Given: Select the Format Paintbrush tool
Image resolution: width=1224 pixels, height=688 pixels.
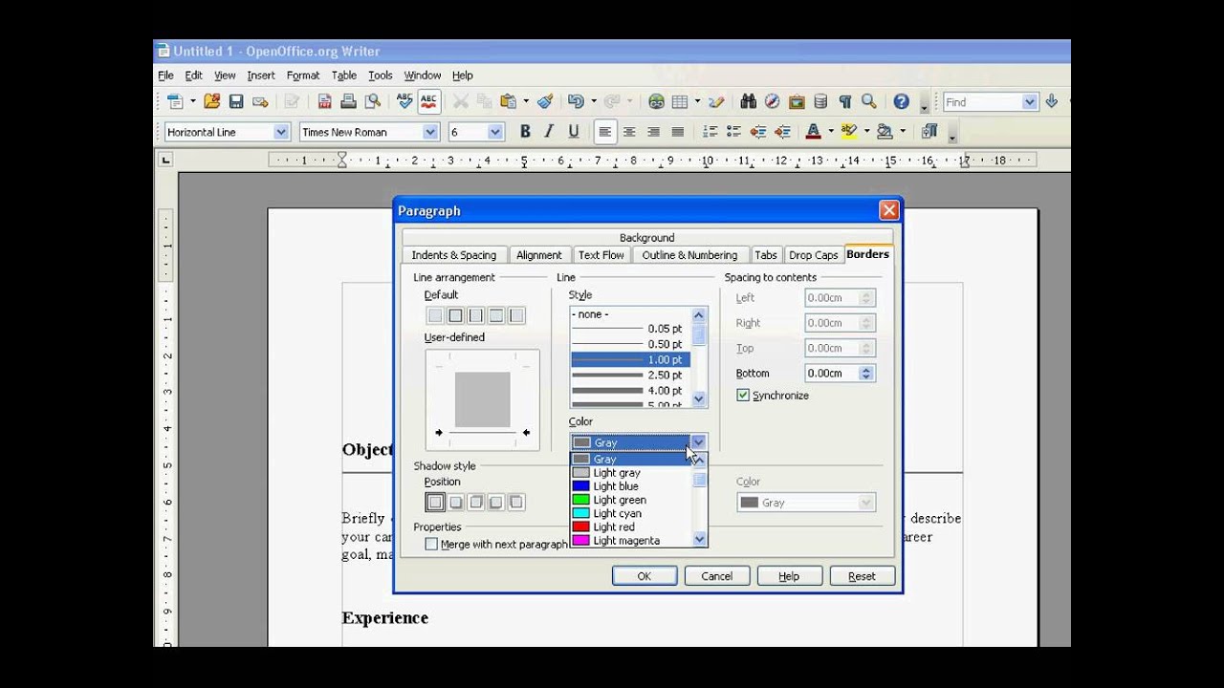Looking at the screenshot, I should [x=545, y=101].
